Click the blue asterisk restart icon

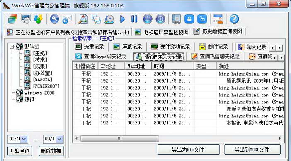coord(148,19)
